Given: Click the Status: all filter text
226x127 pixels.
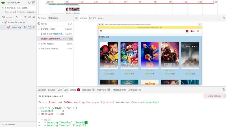Looking at the screenshot, I should (x=10, y=12).
